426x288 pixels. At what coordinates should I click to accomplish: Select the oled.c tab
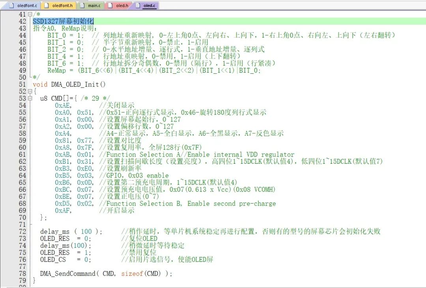point(146,6)
